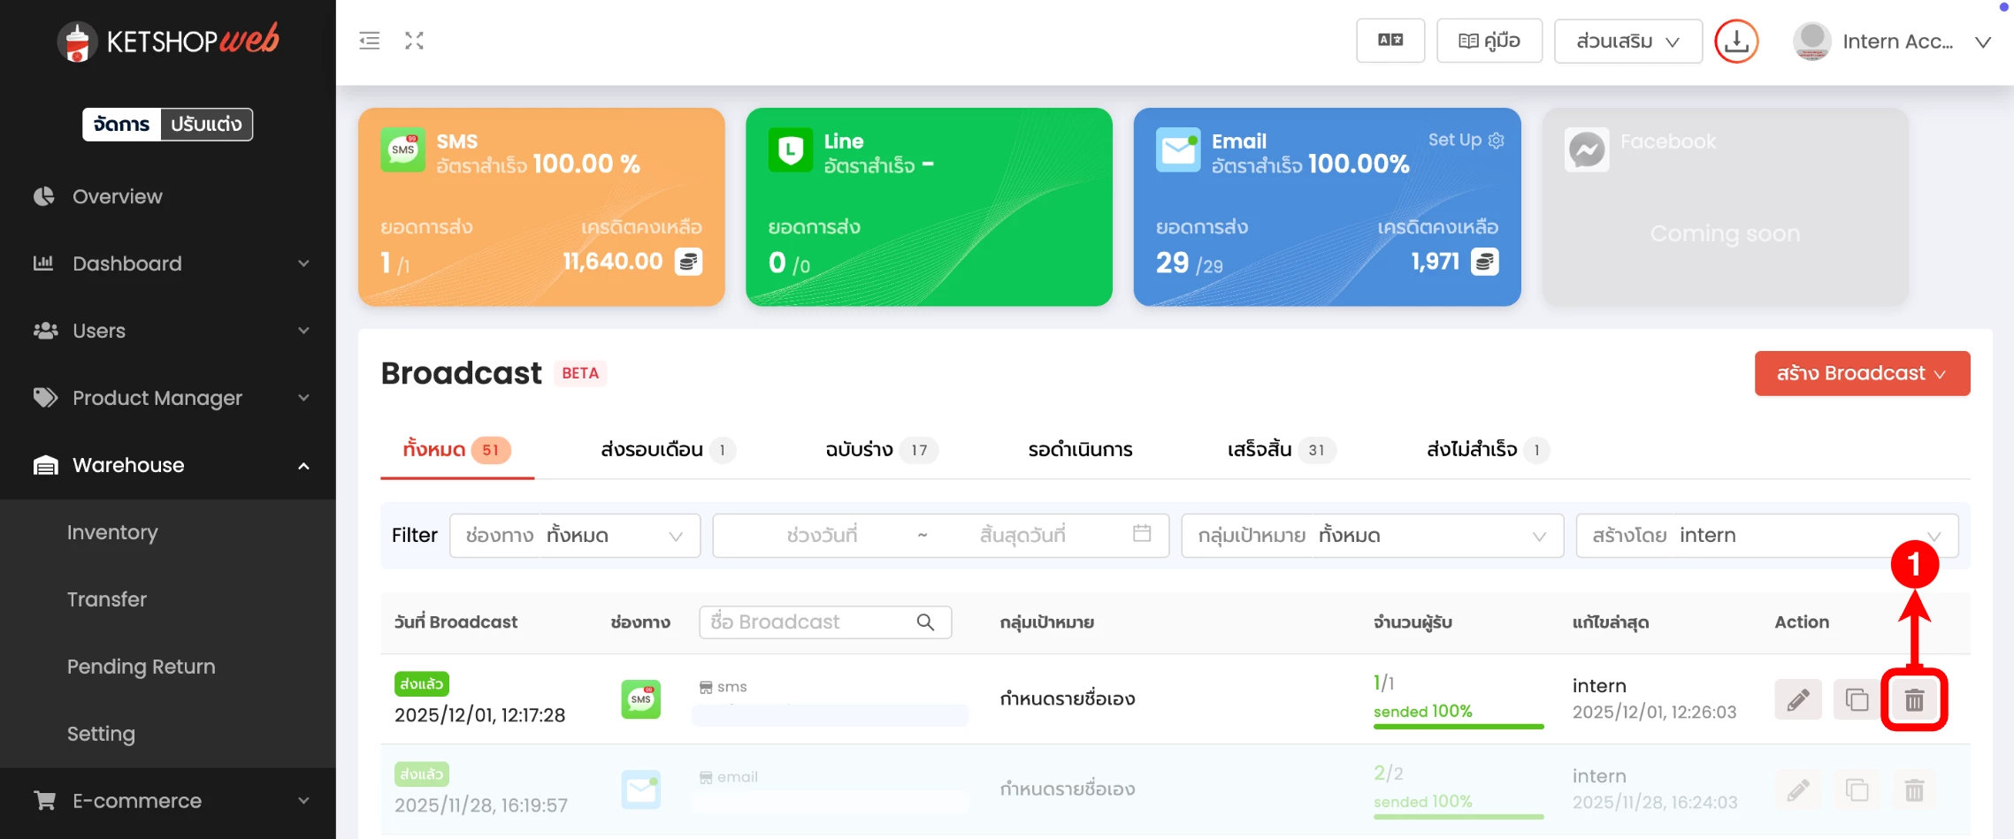2014x839 pixels.
Task: Click the edit pencil icon for sms broadcast
Action: pos(1797,700)
